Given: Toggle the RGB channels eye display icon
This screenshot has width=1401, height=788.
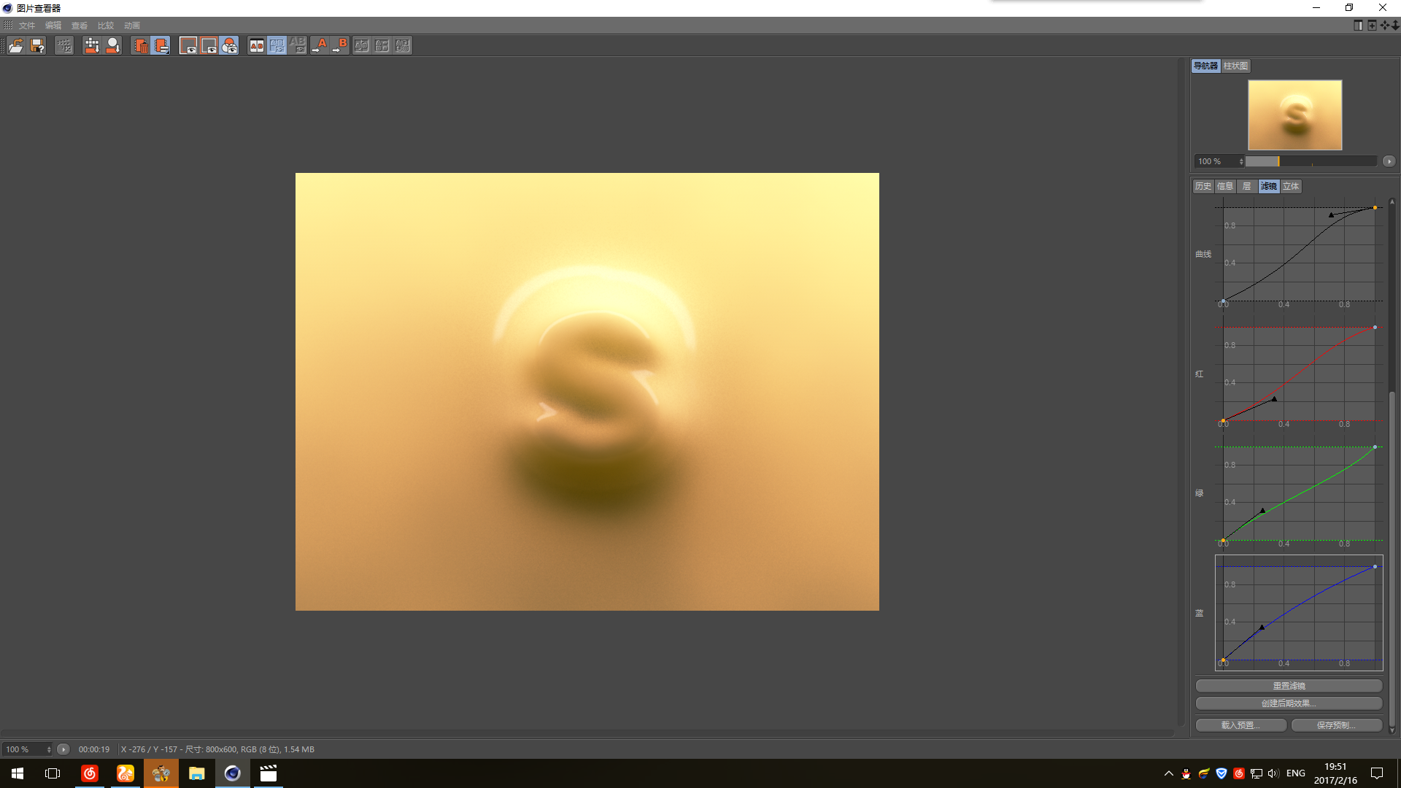Looking at the screenshot, I should pos(229,45).
